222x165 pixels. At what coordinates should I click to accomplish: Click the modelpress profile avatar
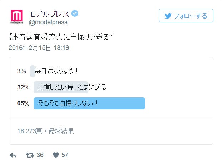click(17, 17)
